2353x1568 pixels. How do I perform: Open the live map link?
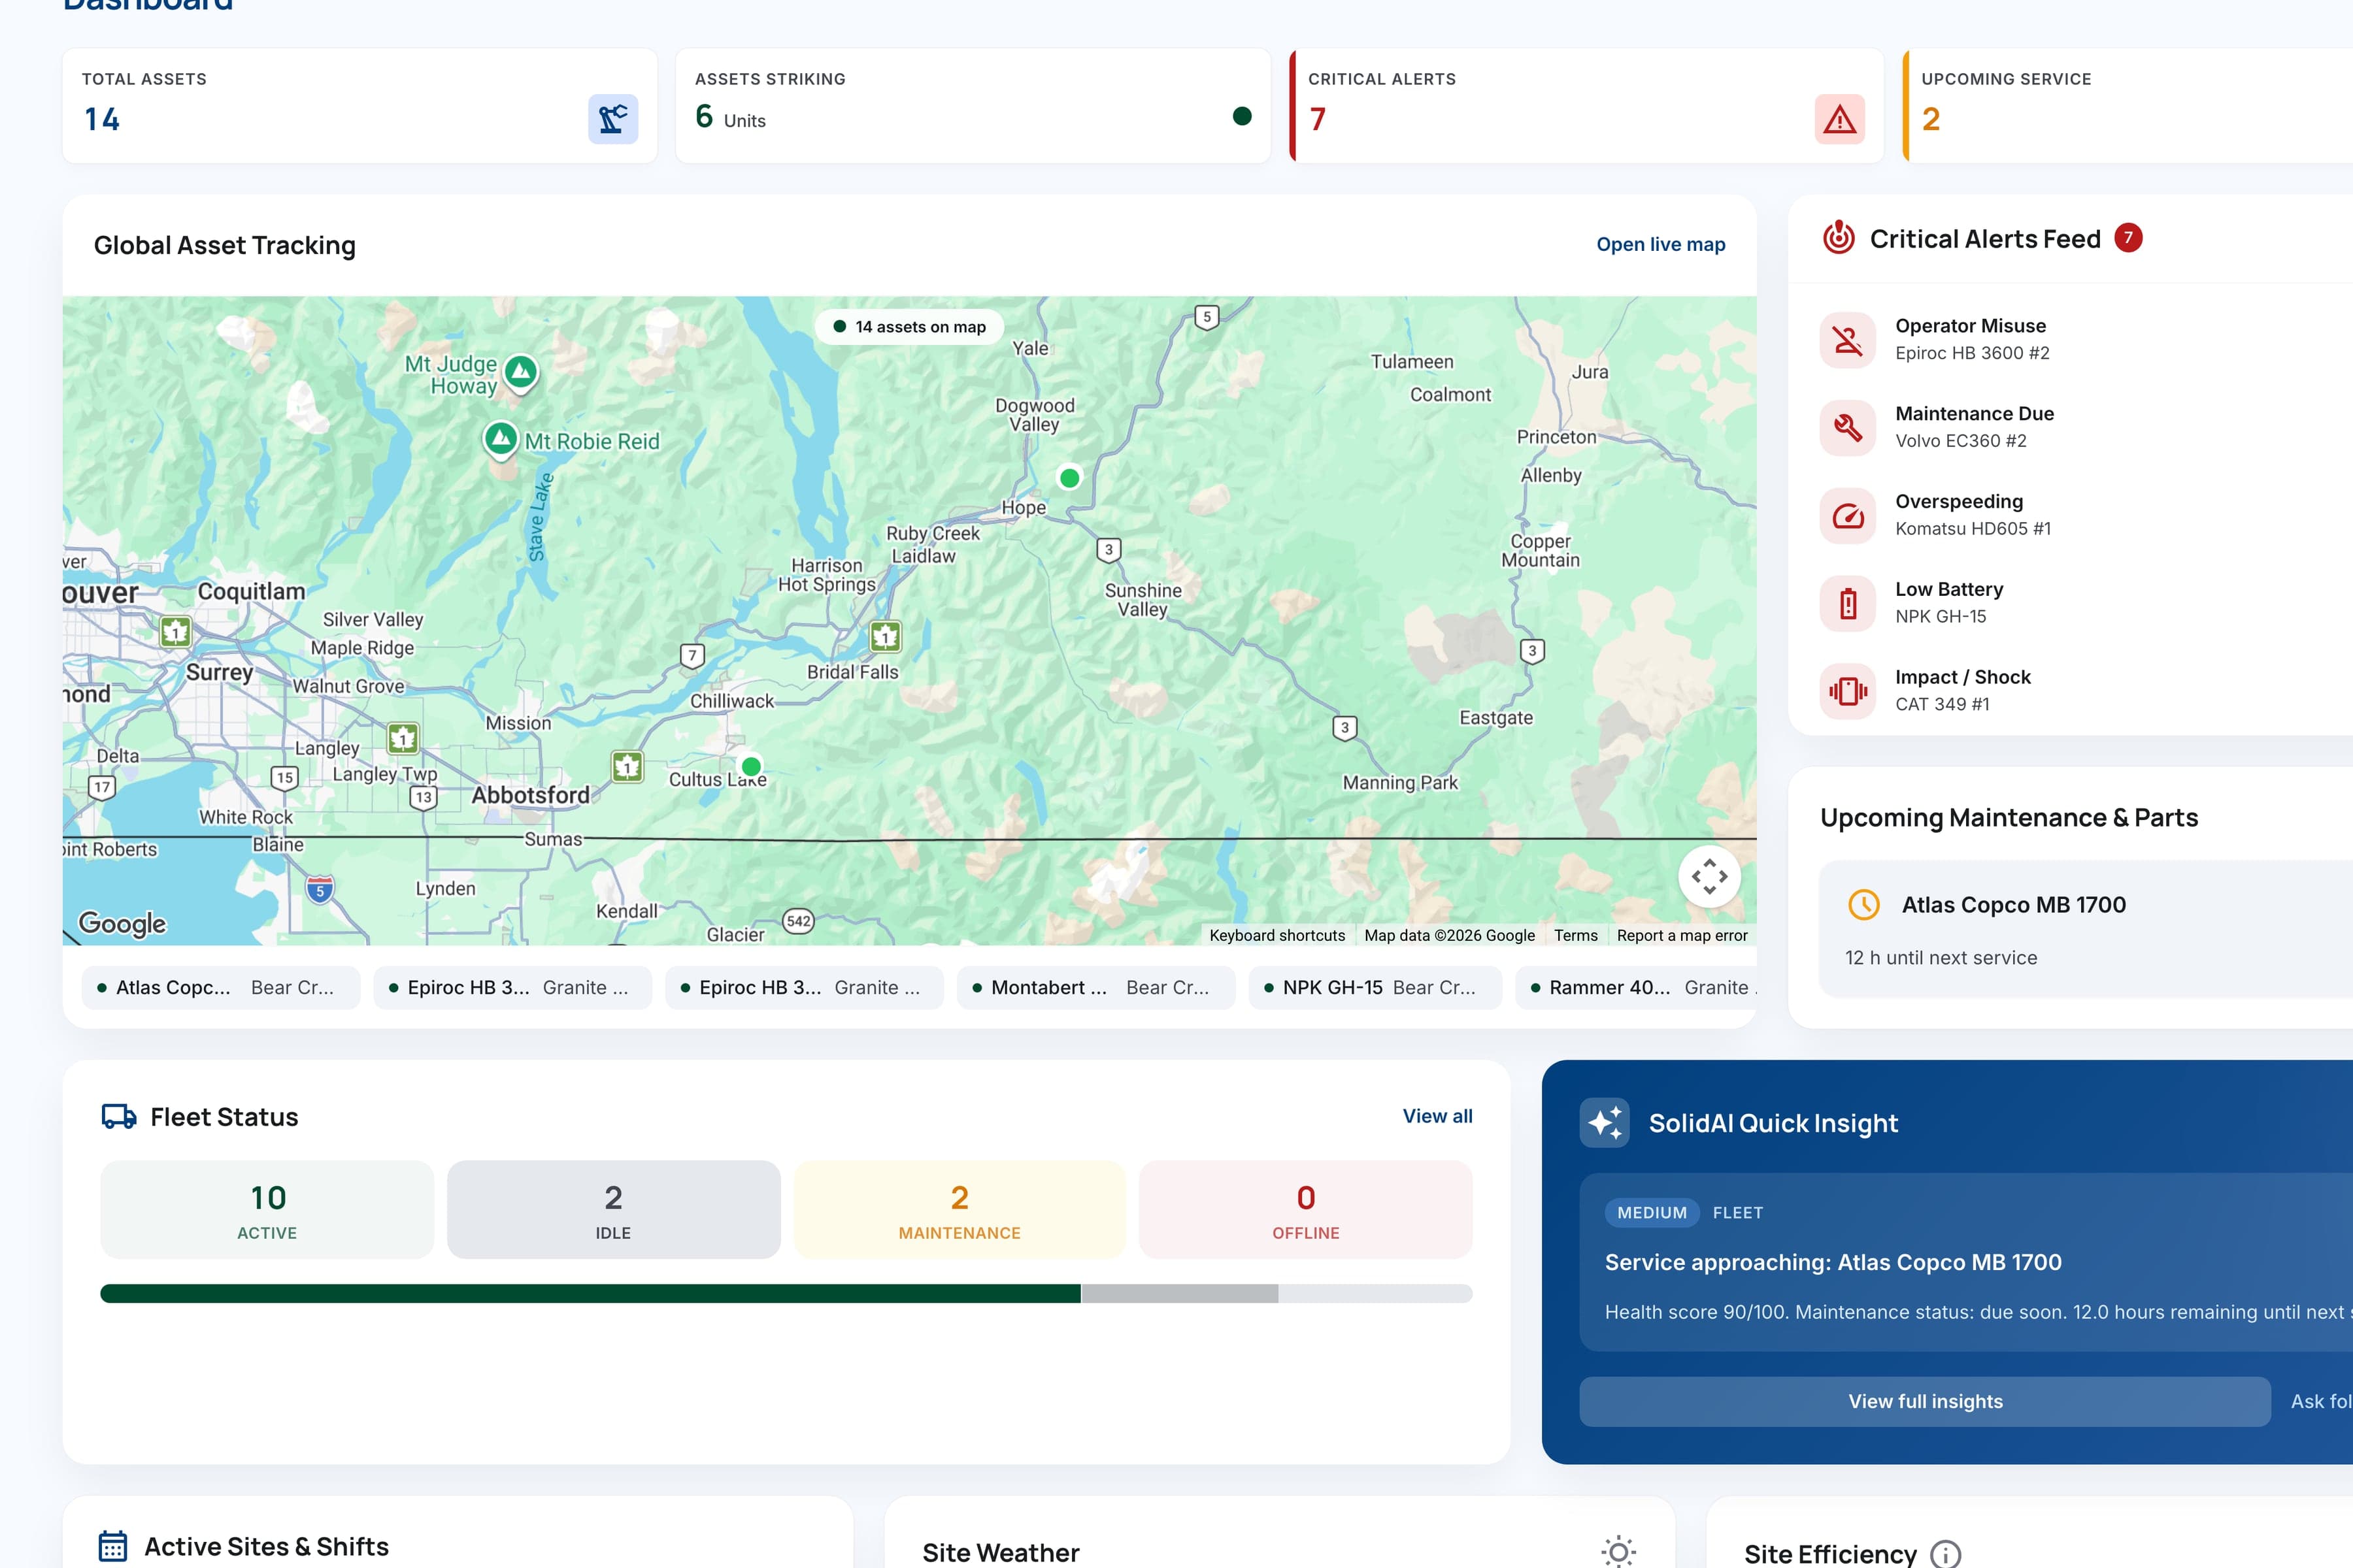point(1661,244)
